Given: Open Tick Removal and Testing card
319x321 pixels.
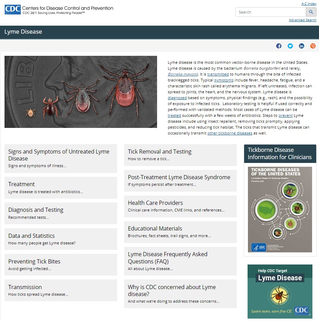Looking at the screenshot, I should point(180,155).
